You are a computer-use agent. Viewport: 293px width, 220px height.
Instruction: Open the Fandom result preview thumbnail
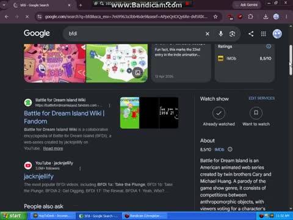coord(149,113)
